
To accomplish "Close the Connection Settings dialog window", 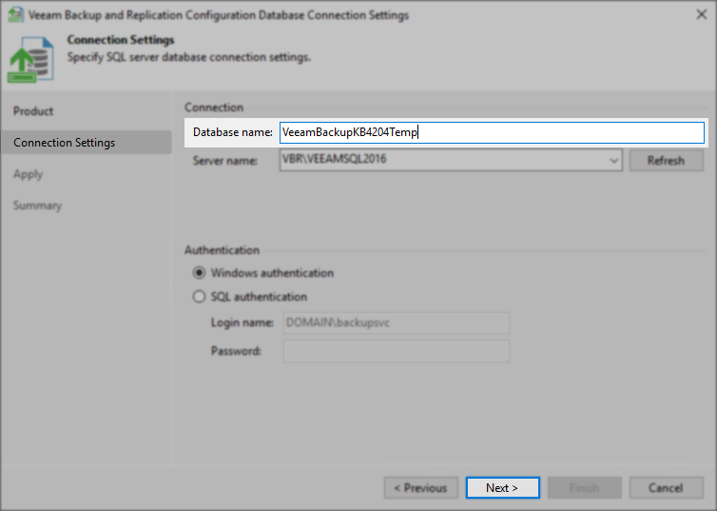I will click(702, 14).
